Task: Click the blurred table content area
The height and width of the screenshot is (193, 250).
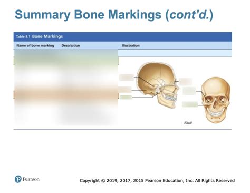Action: (x=66, y=87)
